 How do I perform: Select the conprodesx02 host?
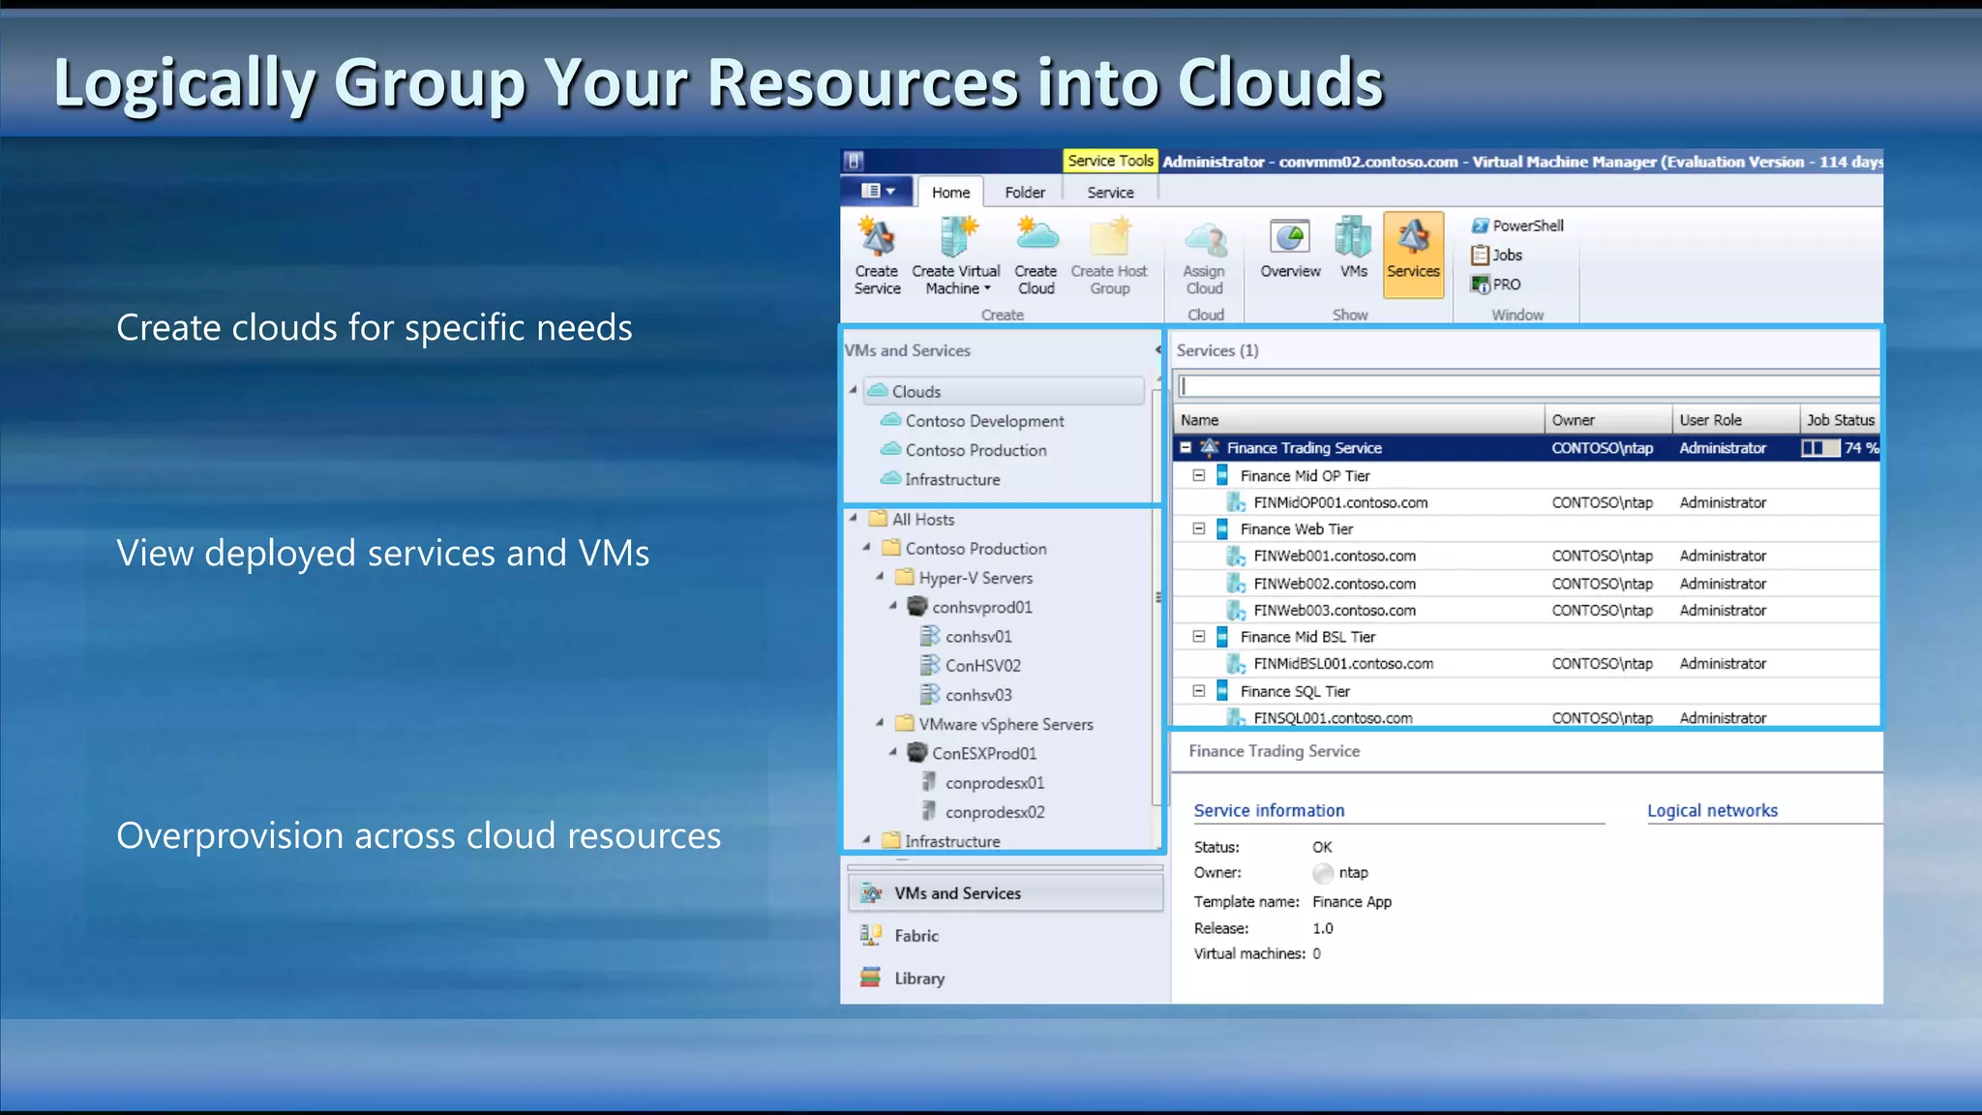click(982, 812)
